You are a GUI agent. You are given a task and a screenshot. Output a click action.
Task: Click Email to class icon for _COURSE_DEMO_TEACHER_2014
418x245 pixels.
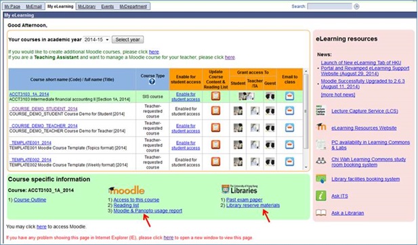pos(289,127)
